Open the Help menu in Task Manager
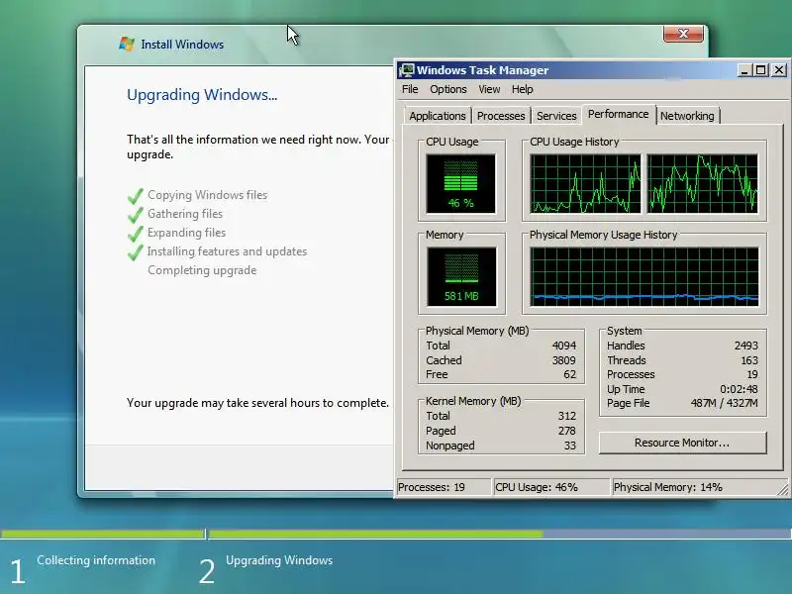 coord(522,89)
